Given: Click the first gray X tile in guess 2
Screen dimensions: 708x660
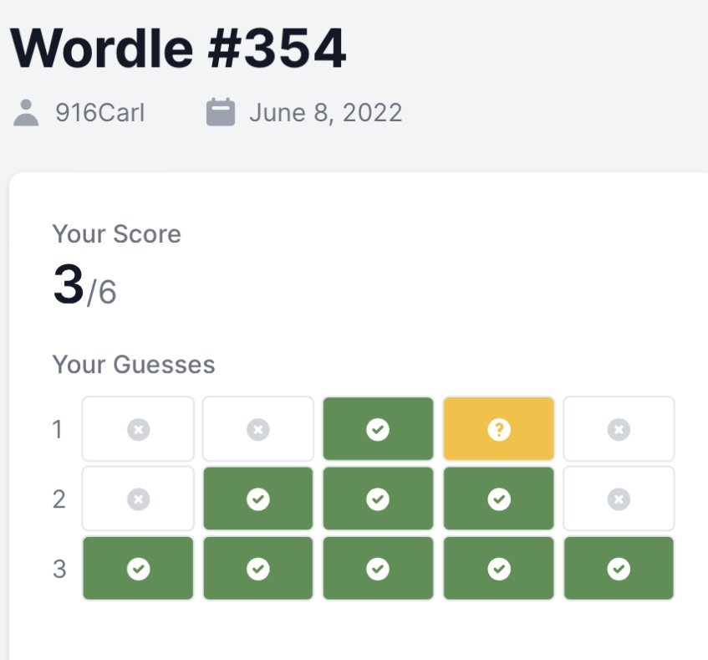Looking at the screenshot, I should coord(138,499).
